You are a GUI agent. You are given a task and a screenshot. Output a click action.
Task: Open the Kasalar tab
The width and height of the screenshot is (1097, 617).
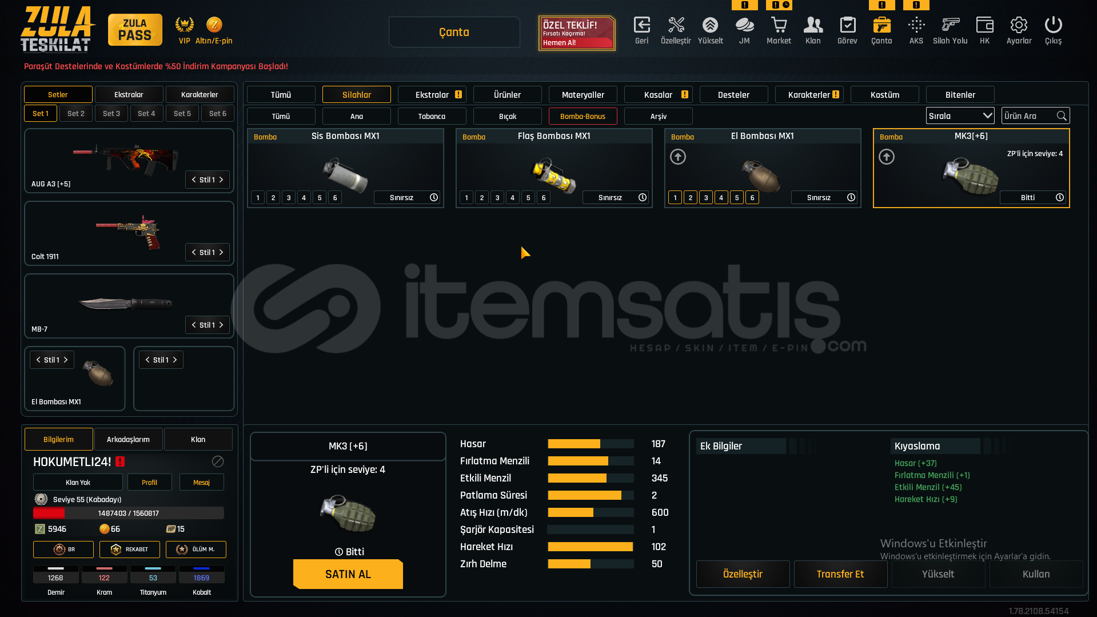point(659,94)
